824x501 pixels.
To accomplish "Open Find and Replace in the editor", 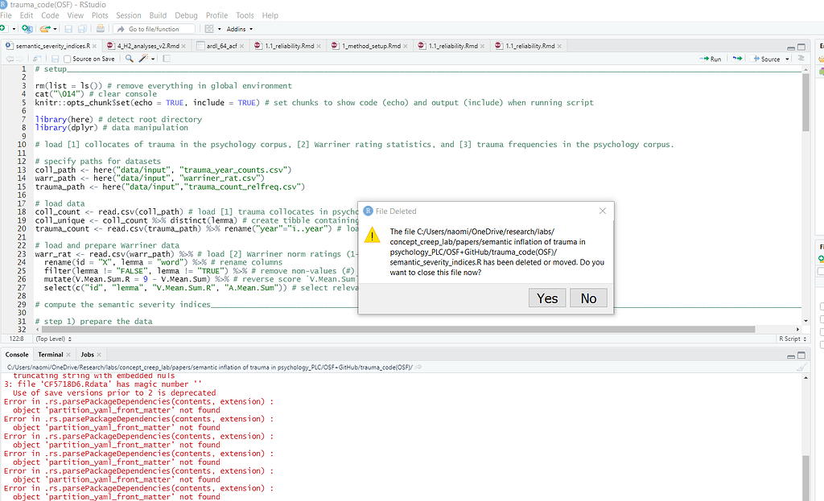I will [129, 58].
